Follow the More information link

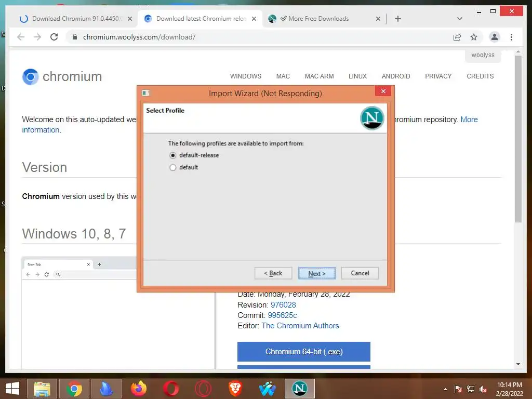469,119
